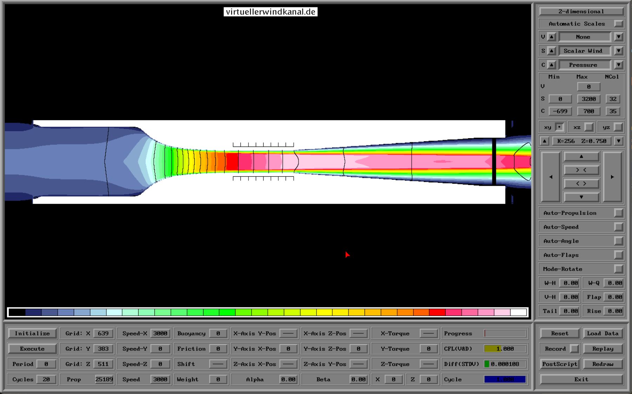The width and height of the screenshot is (632, 394).
Task: Click the Redraw button
Action: 603,364
